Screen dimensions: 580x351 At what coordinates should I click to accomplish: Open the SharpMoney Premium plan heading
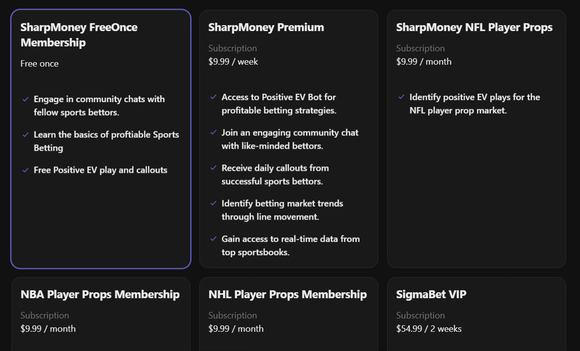[266, 27]
